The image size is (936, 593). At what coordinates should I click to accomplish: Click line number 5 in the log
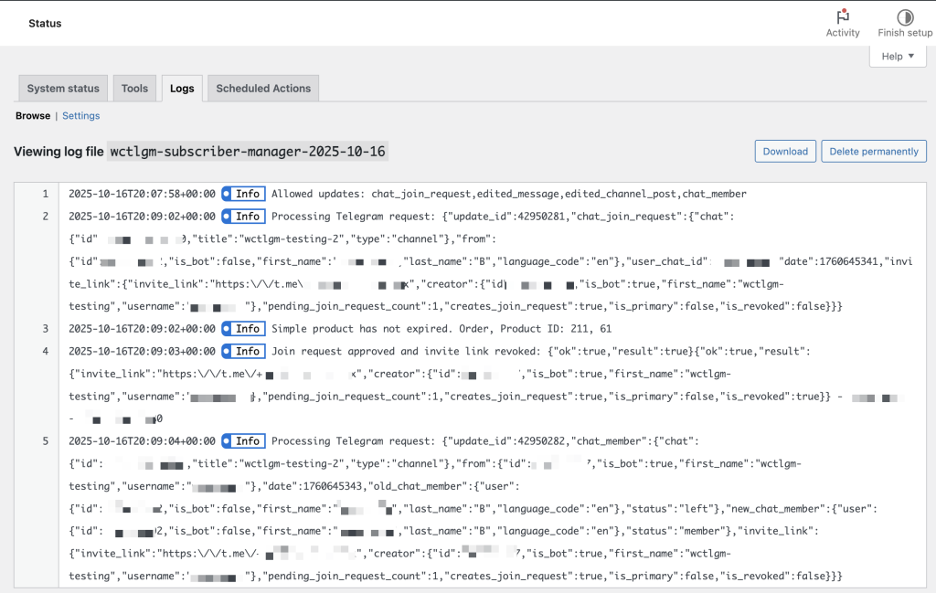(x=45, y=441)
